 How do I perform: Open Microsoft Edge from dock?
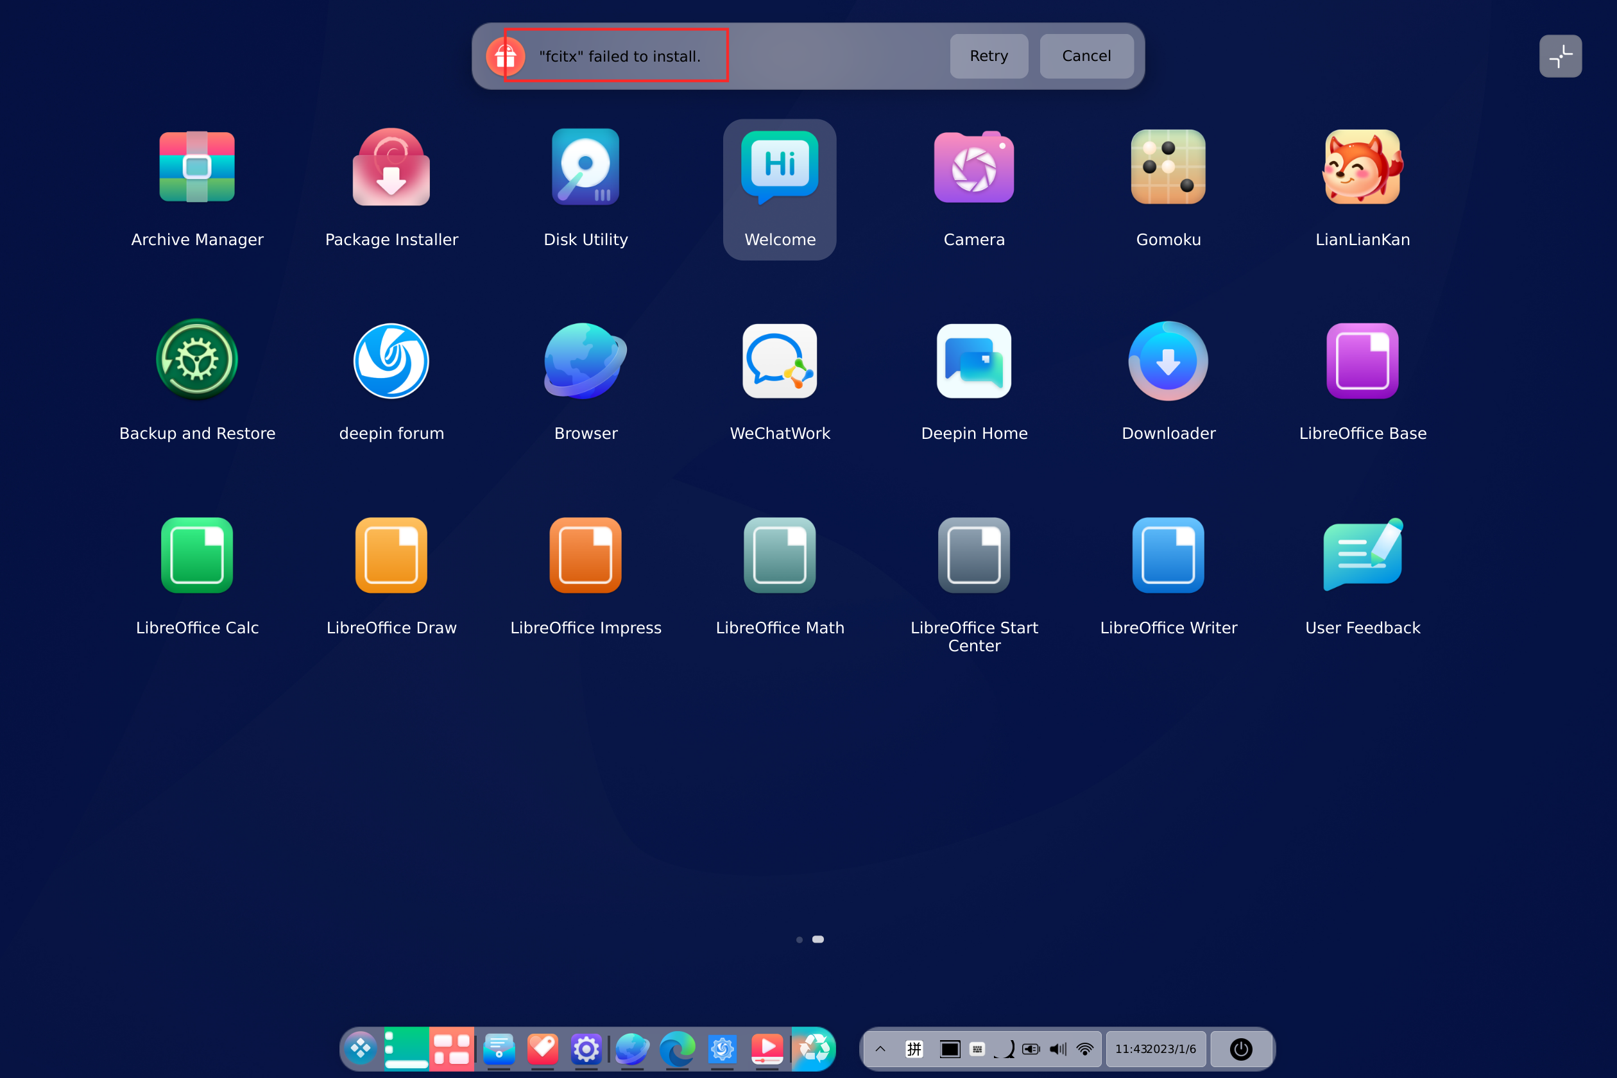click(x=677, y=1048)
